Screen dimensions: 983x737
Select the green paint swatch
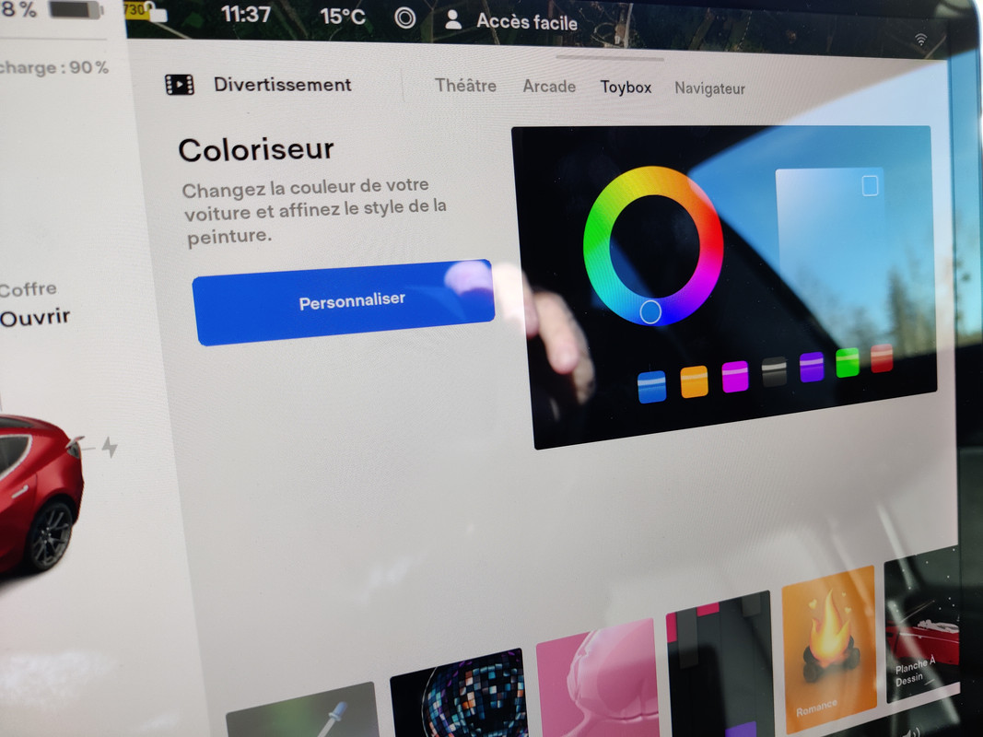coord(848,362)
